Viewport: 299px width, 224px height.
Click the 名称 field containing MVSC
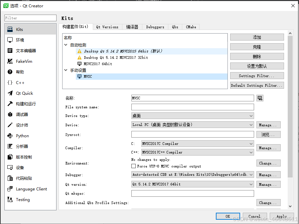click(x=193, y=98)
